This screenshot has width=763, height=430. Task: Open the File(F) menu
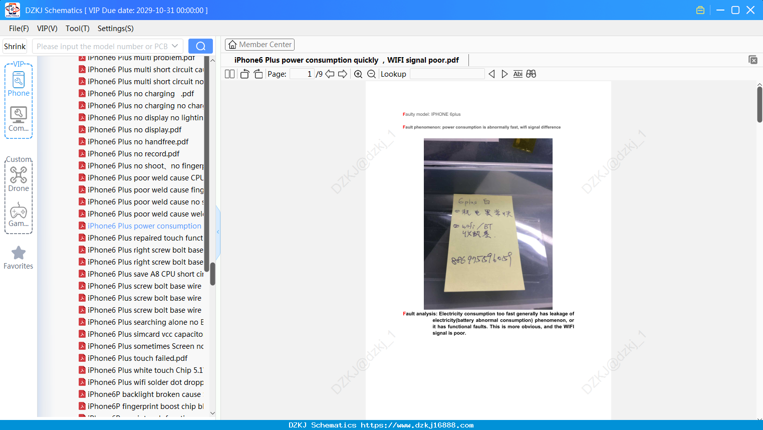pyautogui.click(x=19, y=29)
